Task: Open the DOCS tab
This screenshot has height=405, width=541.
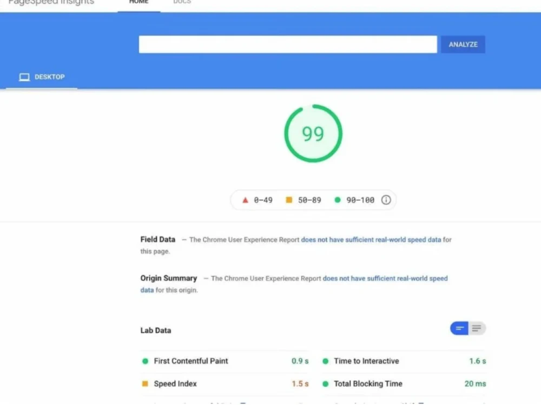Action: [182, 2]
